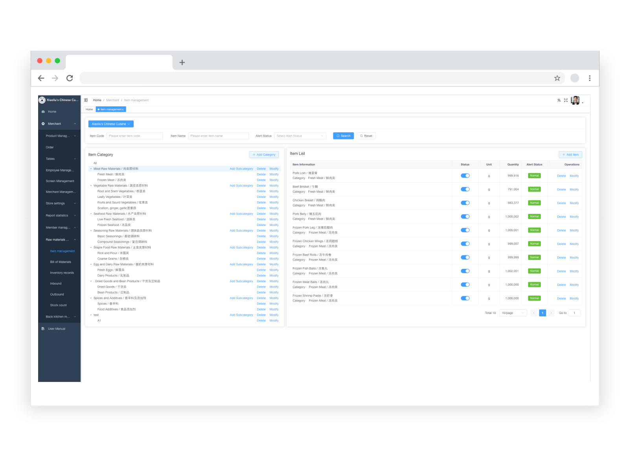Image resolution: width=629 pixels, height=471 pixels.
Task: Disable the Pork Loin status switch
Action: click(x=465, y=176)
